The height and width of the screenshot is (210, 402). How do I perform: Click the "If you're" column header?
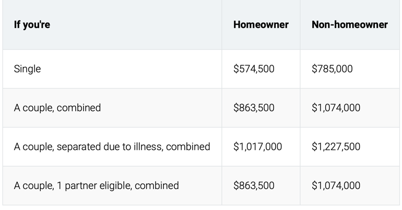32,25
